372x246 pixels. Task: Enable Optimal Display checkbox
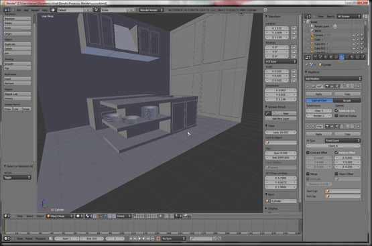336,116
